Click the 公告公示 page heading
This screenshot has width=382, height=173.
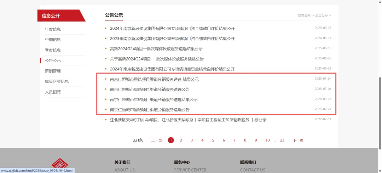[x=114, y=15]
